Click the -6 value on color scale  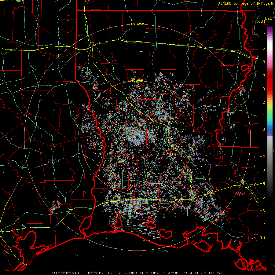click(x=262, y=211)
